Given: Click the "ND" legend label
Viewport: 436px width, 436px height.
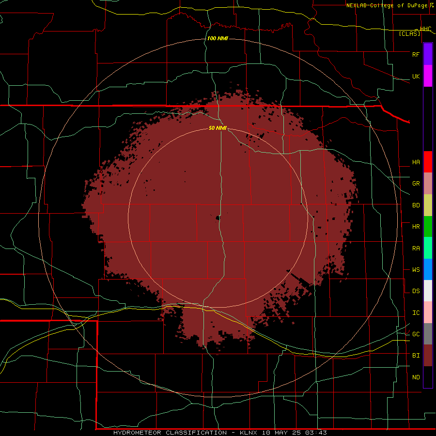Looking at the screenshot, I should 416,377.
